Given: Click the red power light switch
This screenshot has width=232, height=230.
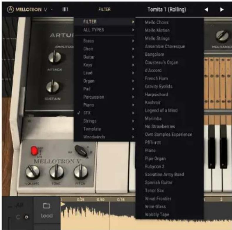Looking at the screenshot, I should click(34, 151).
